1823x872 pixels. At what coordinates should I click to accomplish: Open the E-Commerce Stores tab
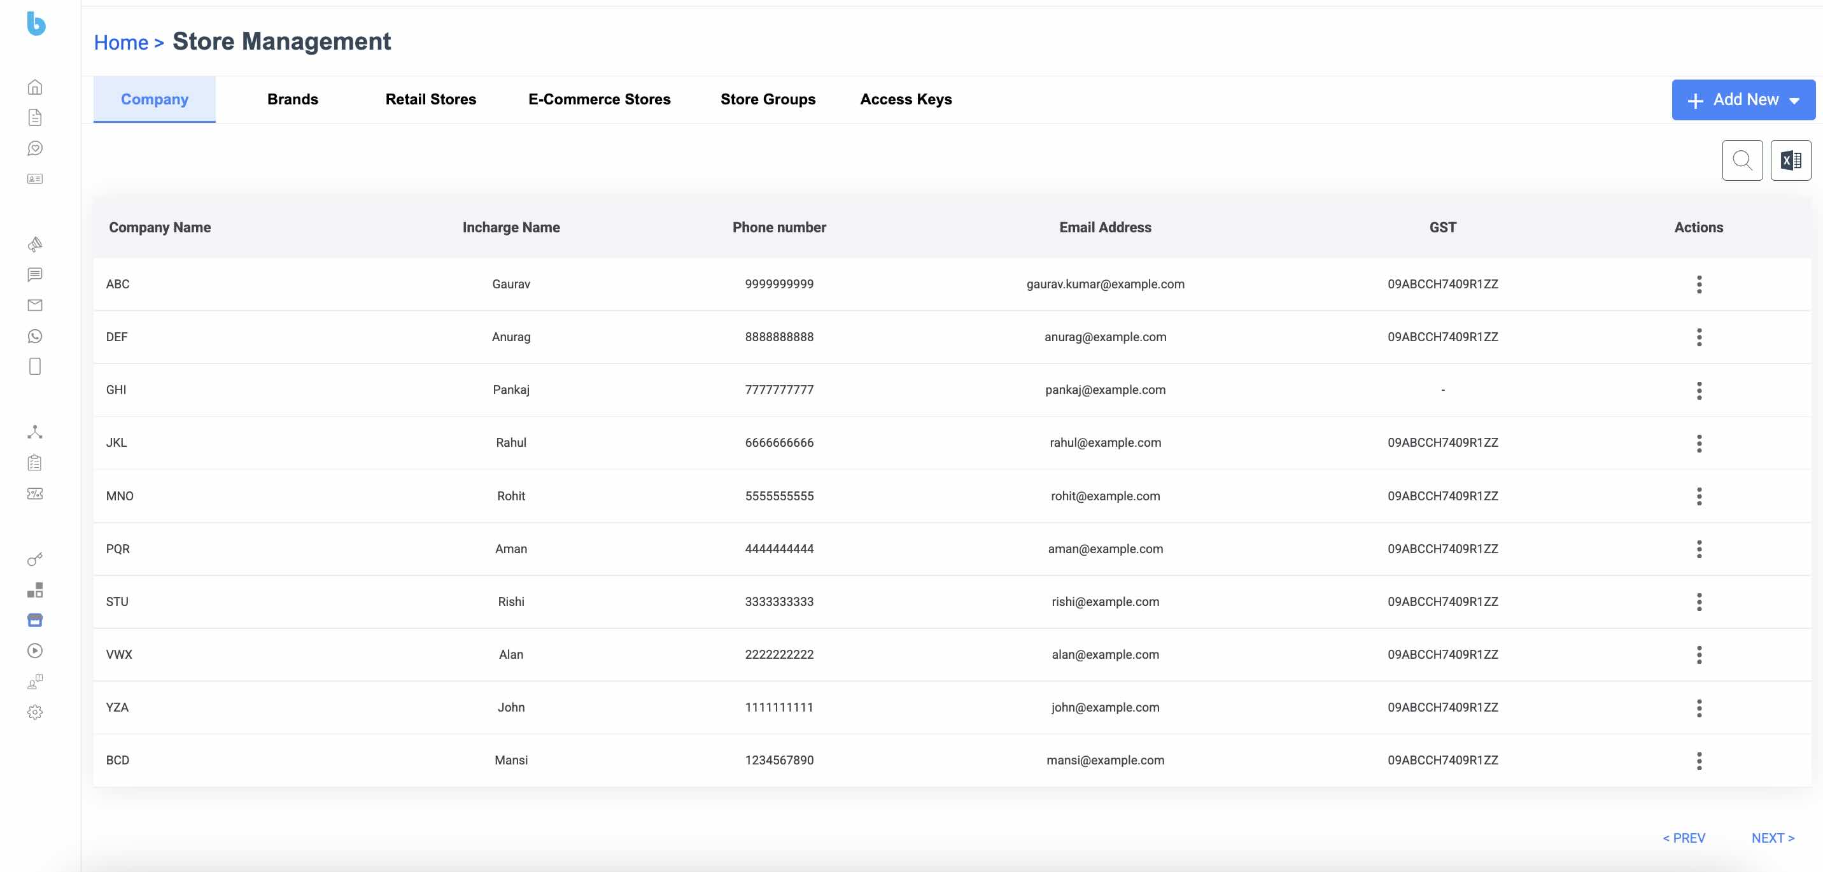click(599, 100)
